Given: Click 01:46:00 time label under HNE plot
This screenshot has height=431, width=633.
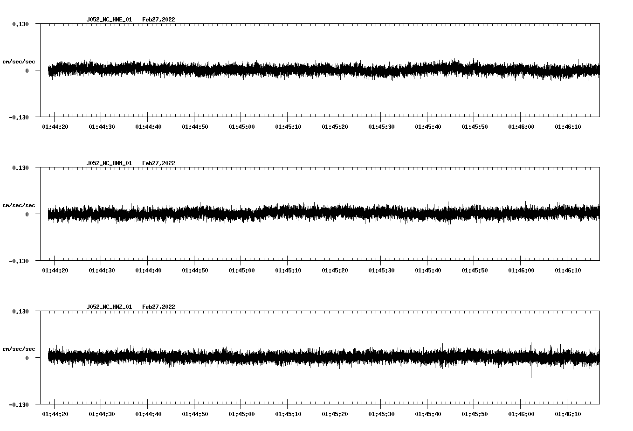Looking at the screenshot, I should pos(521,127).
